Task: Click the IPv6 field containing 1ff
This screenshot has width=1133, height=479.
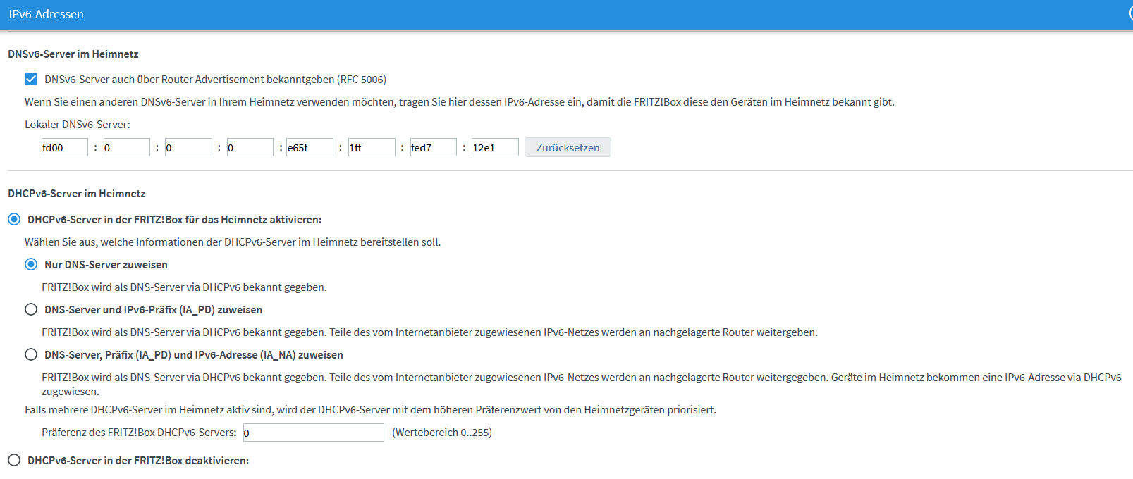Action: (372, 147)
